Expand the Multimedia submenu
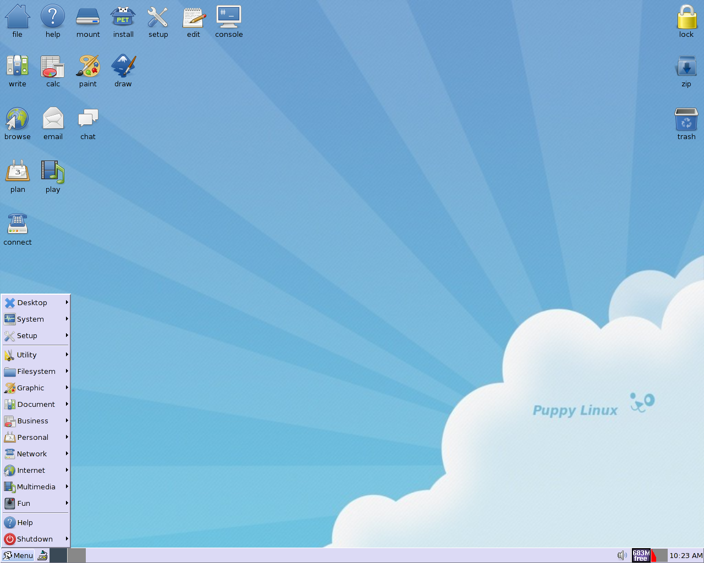 (36, 487)
